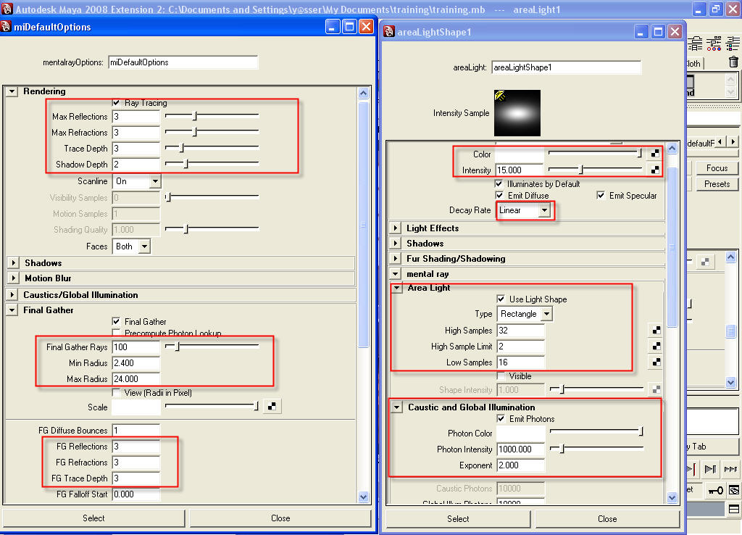Expand Caustics/Global Illumination section

tap(12, 294)
